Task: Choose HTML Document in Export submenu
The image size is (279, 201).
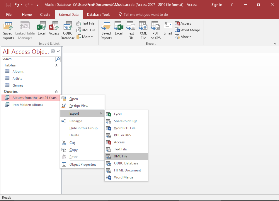Action: pyautogui.click(x=126, y=170)
